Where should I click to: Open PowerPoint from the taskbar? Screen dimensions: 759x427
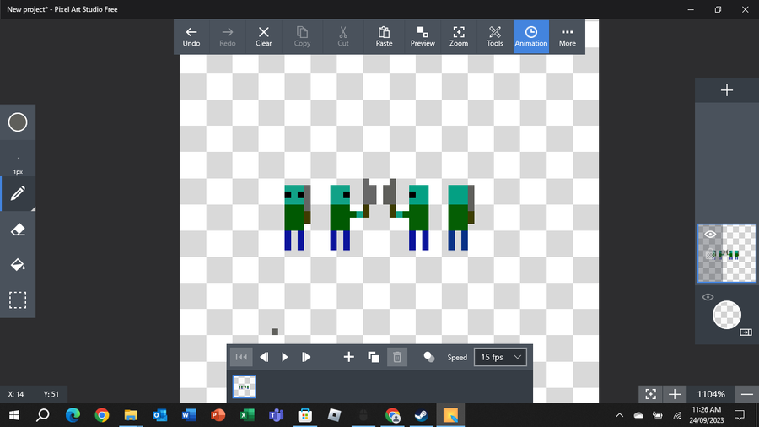(218, 415)
